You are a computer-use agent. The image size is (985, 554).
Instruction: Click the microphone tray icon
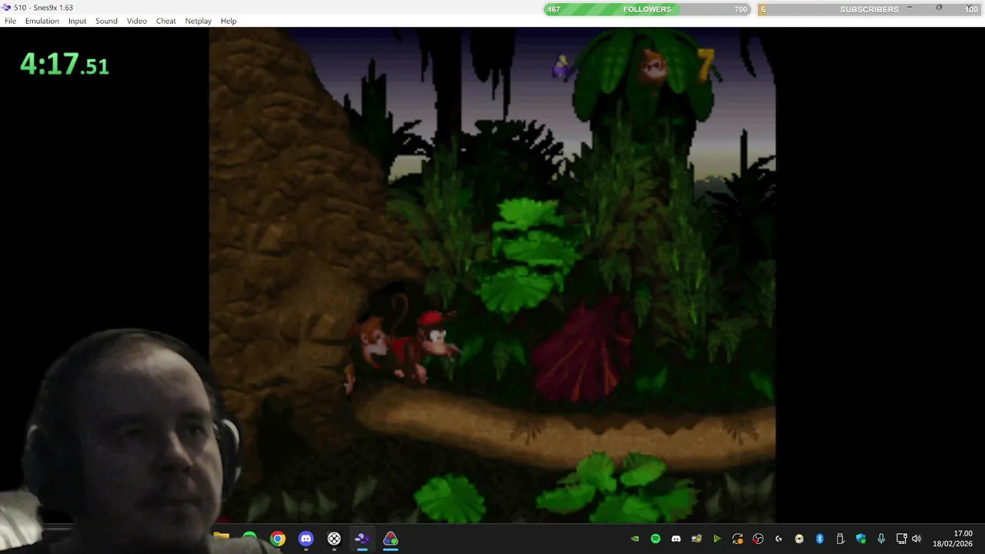pyautogui.click(x=881, y=539)
